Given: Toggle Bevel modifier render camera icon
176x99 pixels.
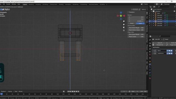Looking at the screenshot, I should point(172,51).
